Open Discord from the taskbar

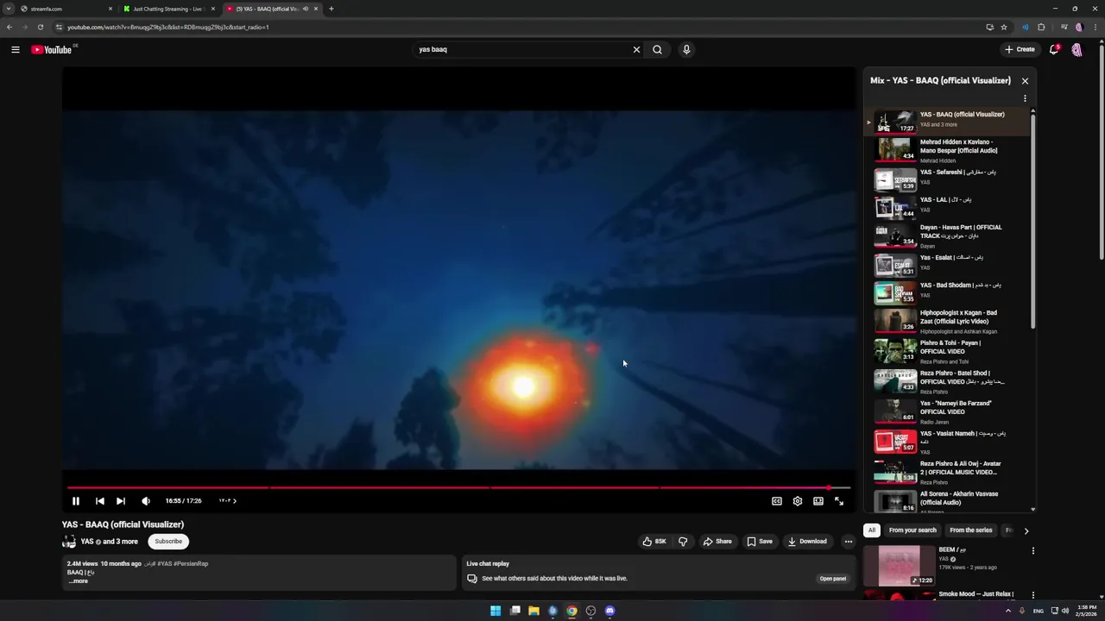(609, 611)
